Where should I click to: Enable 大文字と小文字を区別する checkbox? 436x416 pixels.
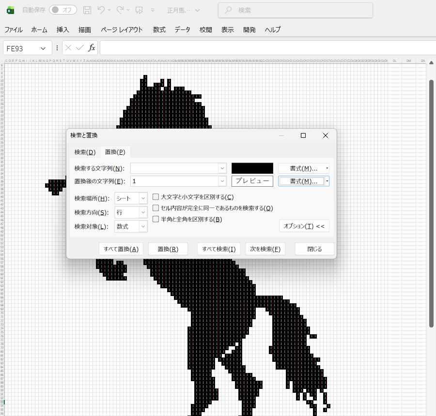pyautogui.click(x=156, y=197)
